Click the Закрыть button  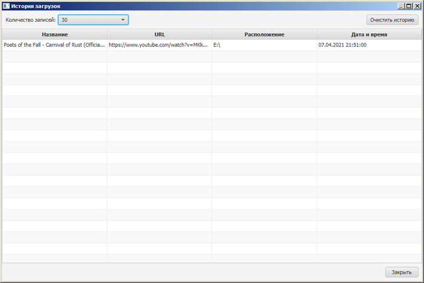(x=402, y=272)
